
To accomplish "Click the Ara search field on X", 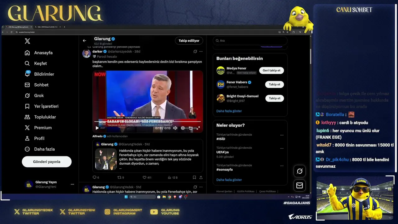I will (250, 40).
